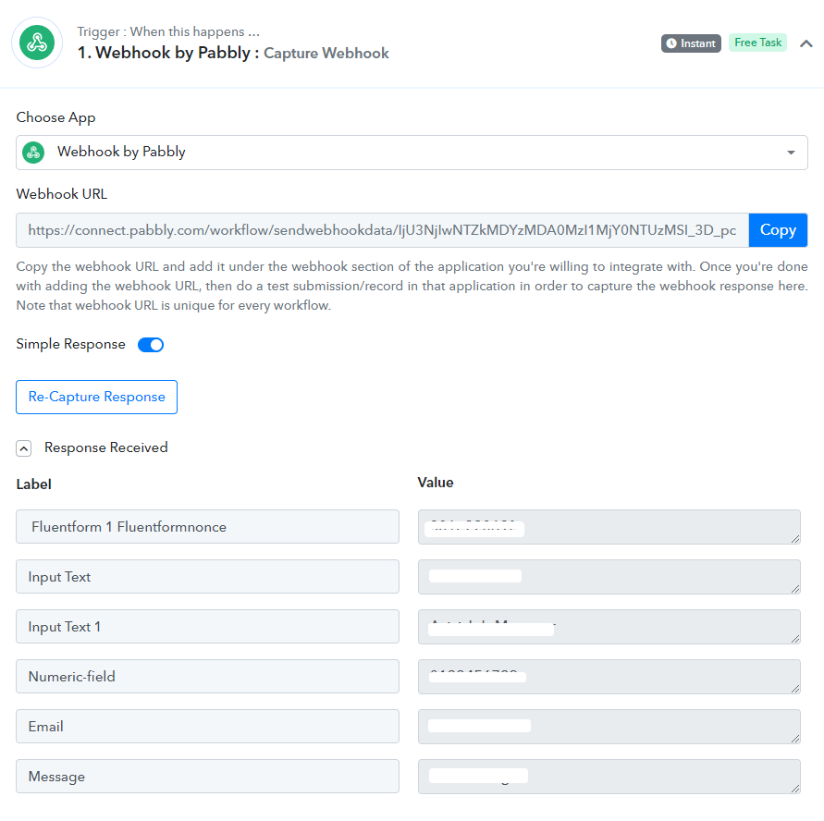
Task: Click resize handle of Message value box
Action: 795,789
